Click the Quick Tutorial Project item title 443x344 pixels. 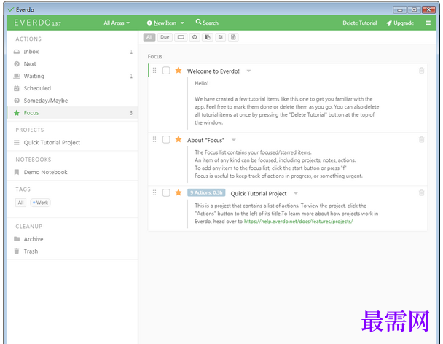pyautogui.click(x=259, y=194)
